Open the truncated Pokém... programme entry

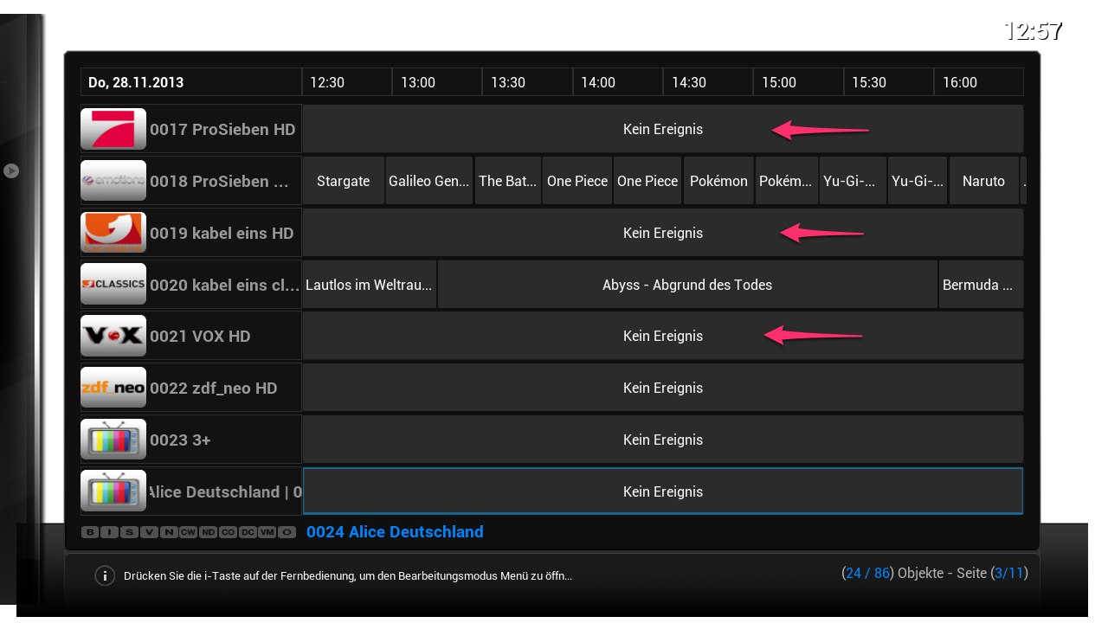[x=786, y=181]
